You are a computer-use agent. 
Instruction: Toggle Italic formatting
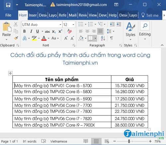click(31, 32)
